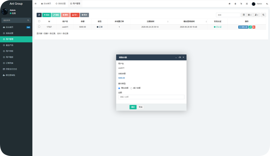The height and width of the screenshot is (156, 270).
Task: Click the Ant Group logo title
Action: click(16, 4)
